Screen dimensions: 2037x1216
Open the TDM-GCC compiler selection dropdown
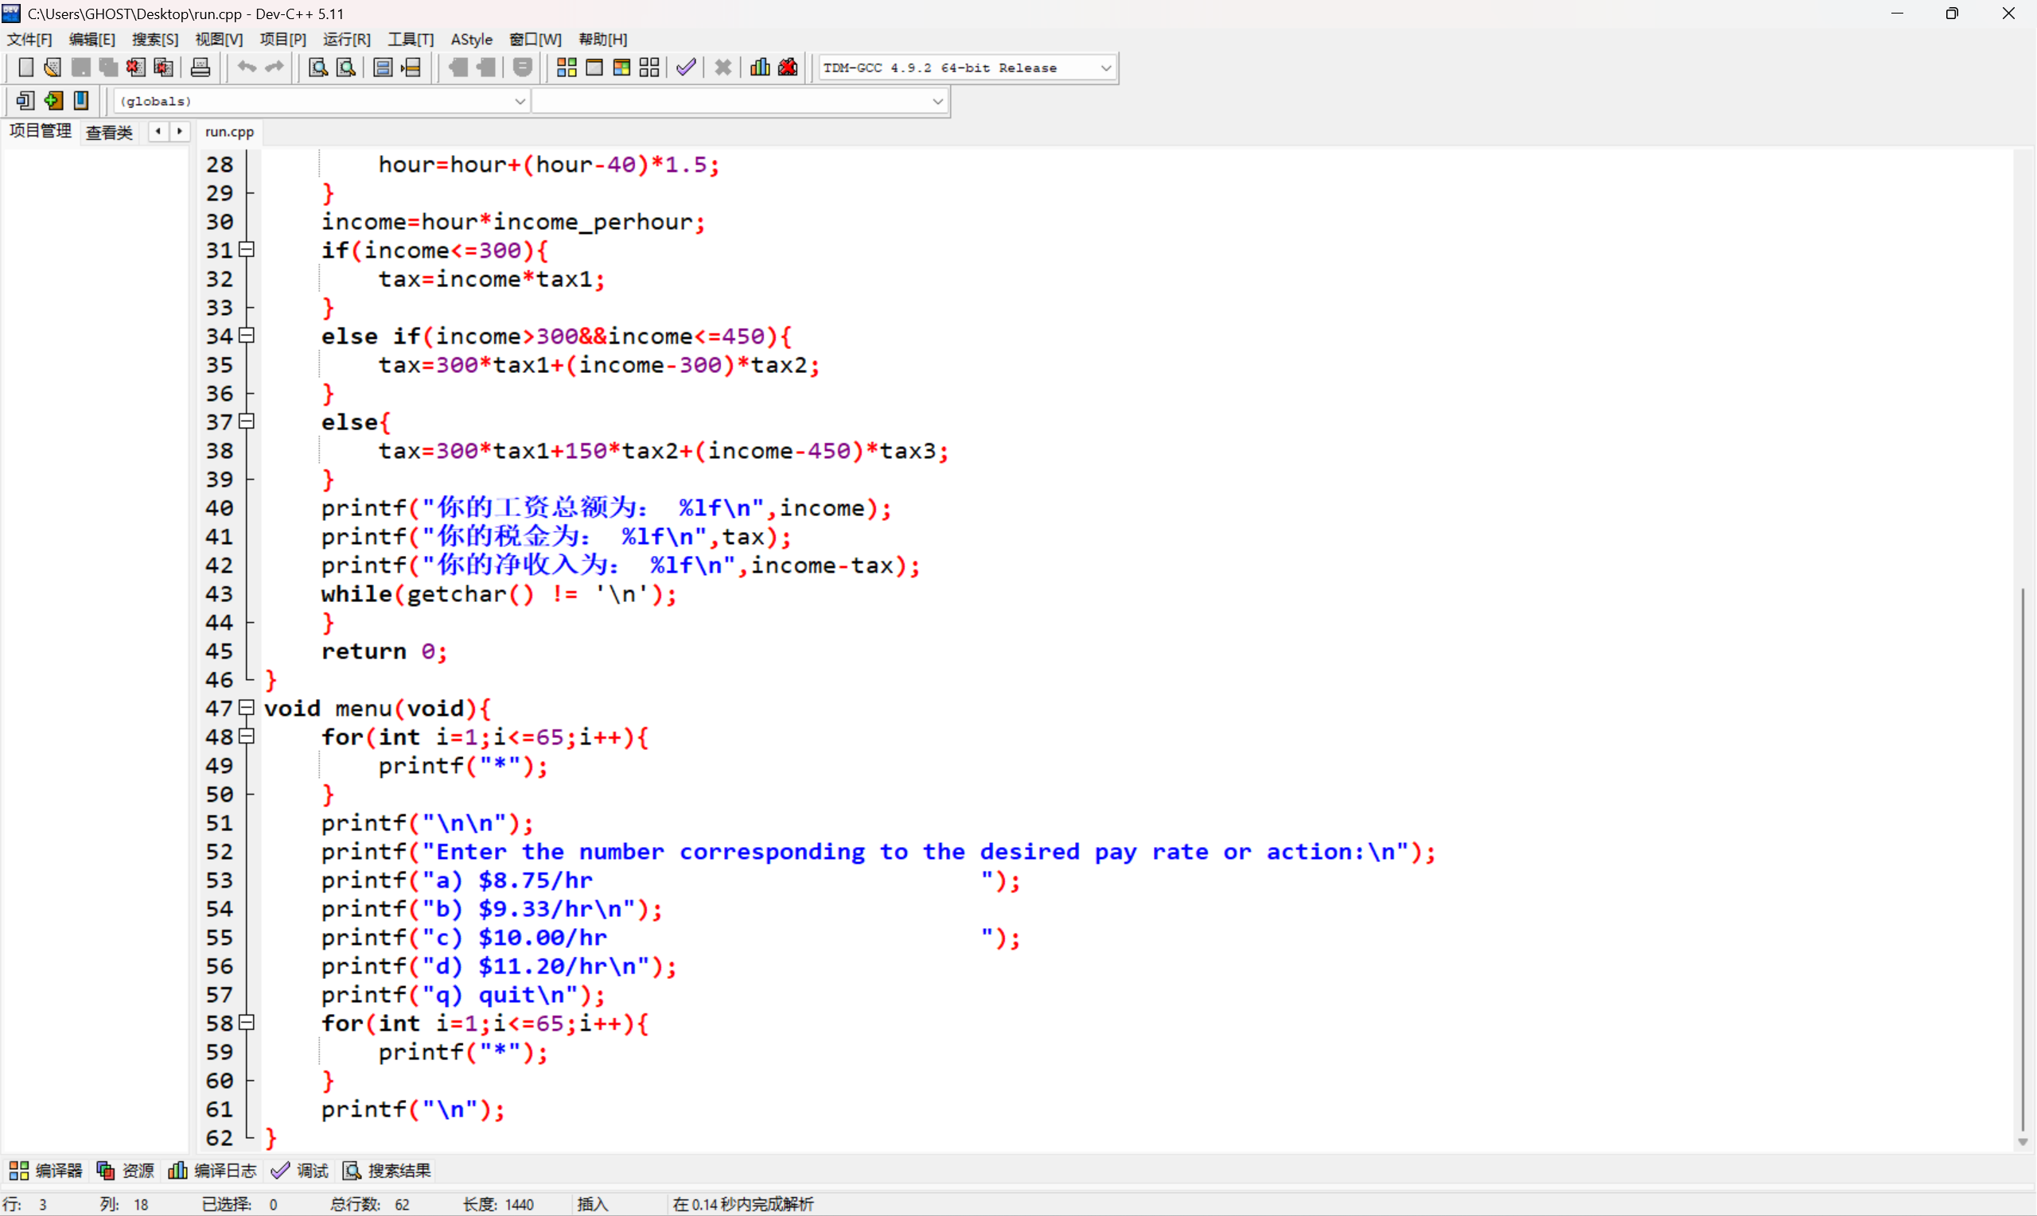pos(1105,68)
